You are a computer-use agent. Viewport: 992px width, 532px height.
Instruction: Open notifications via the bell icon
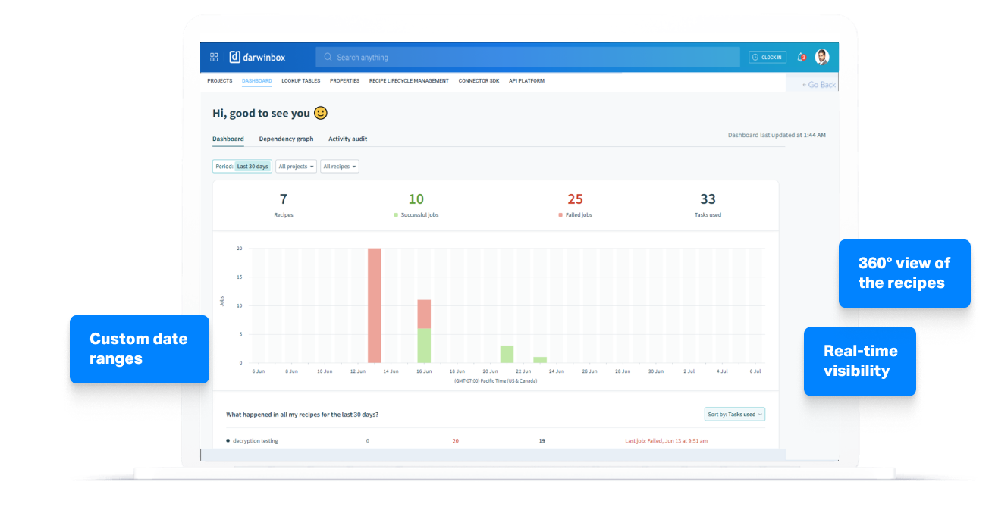(x=799, y=57)
